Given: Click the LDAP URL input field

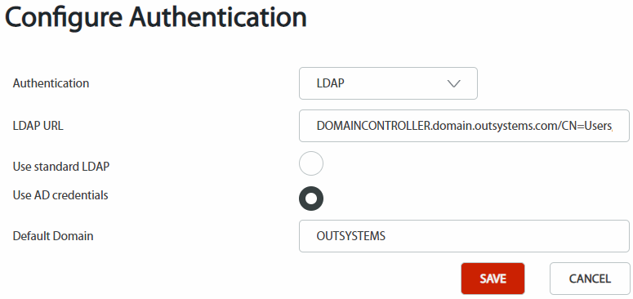Looking at the screenshot, I should [x=464, y=126].
